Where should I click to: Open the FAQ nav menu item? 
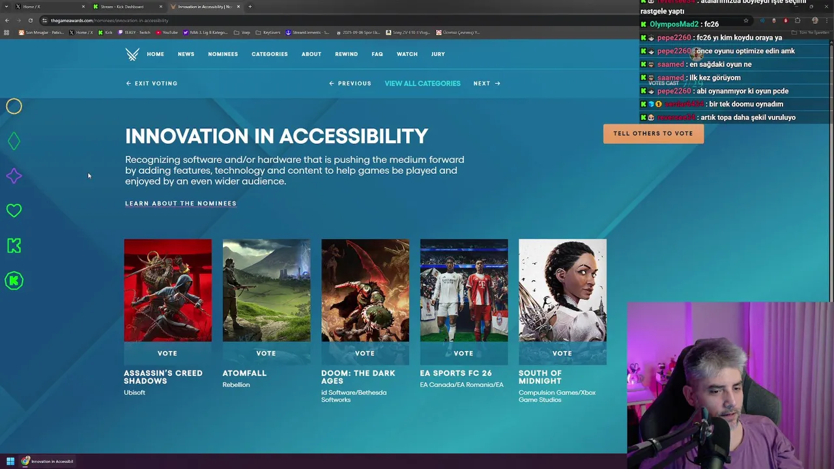(377, 54)
